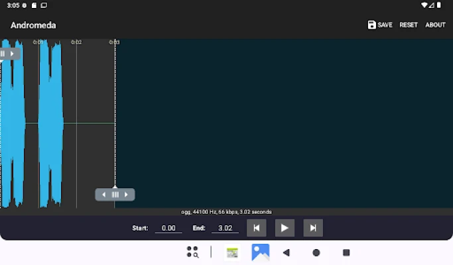Open the spreadsheet-like app icon in taskbar

pyautogui.click(x=232, y=252)
